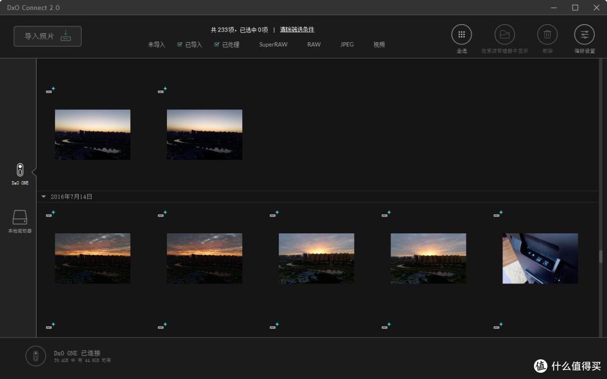Filter photos by JPEG format

(x=347, y=44)
